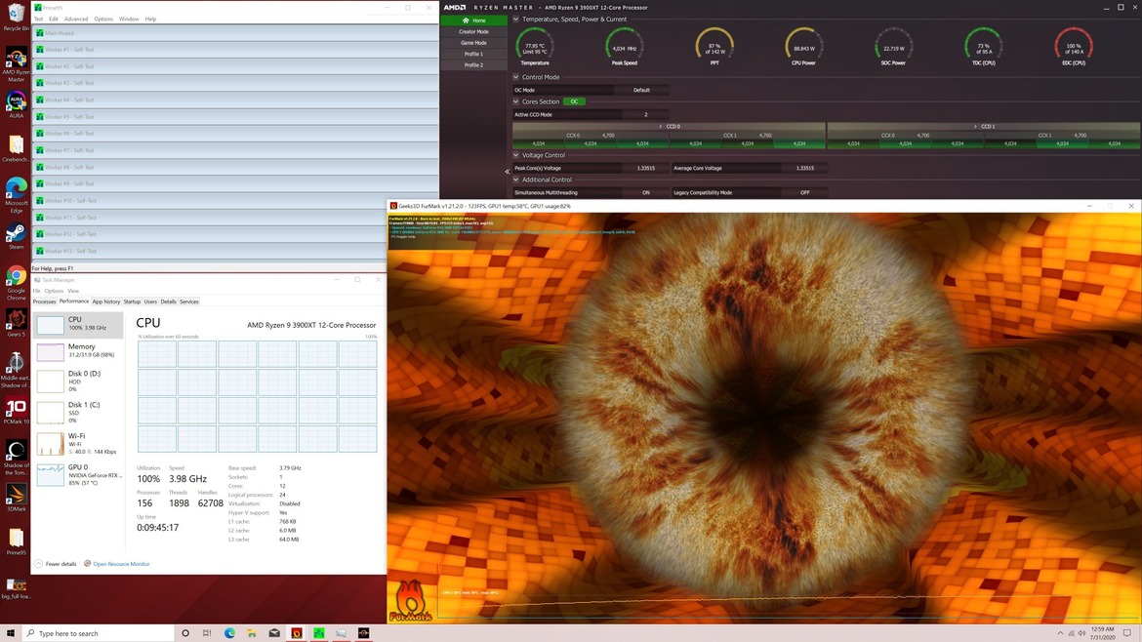Collapse the Additional Control section
Viewport: 1142px width, 642px height.
pos(516,180)
